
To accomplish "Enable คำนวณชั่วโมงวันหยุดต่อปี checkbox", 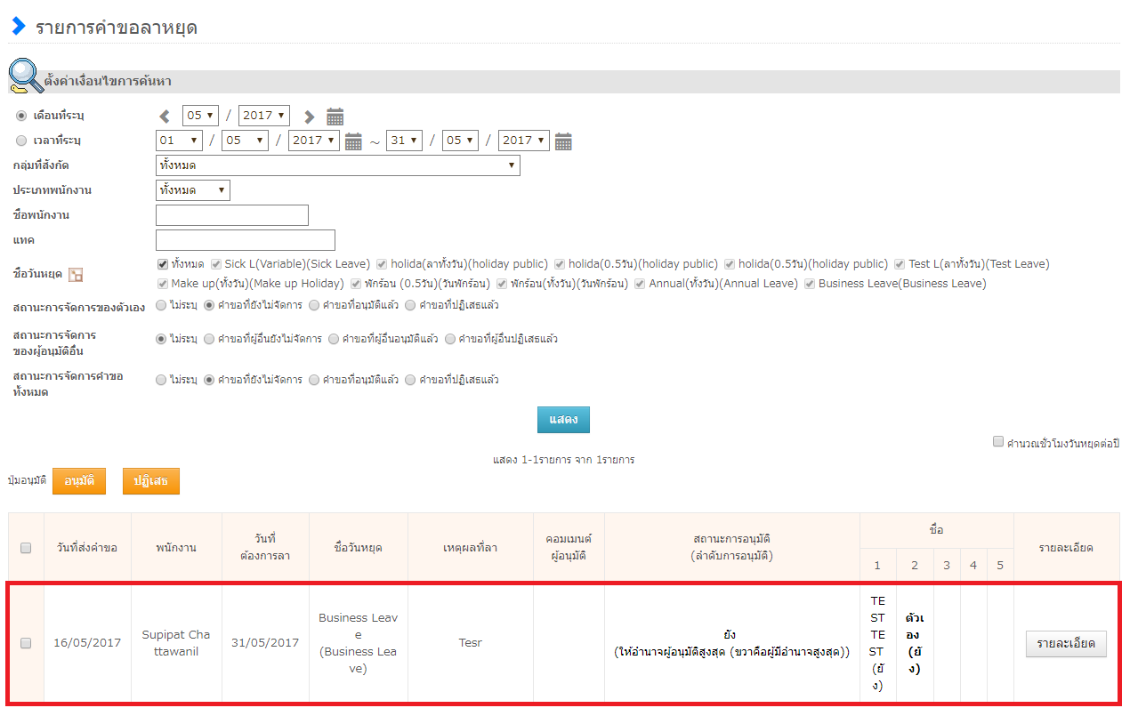I will [x=998, y=442].
